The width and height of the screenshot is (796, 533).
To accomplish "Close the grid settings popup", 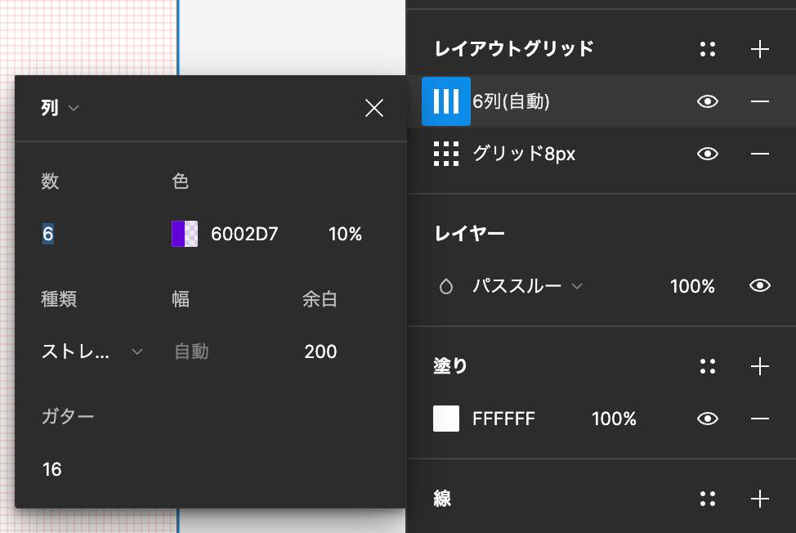I will point(374,108).
